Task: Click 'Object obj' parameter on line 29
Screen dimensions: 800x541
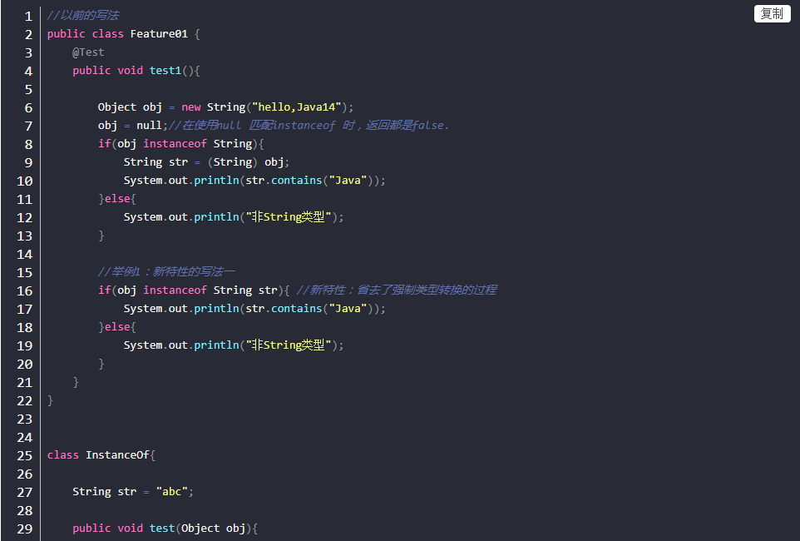Action: 213,529
